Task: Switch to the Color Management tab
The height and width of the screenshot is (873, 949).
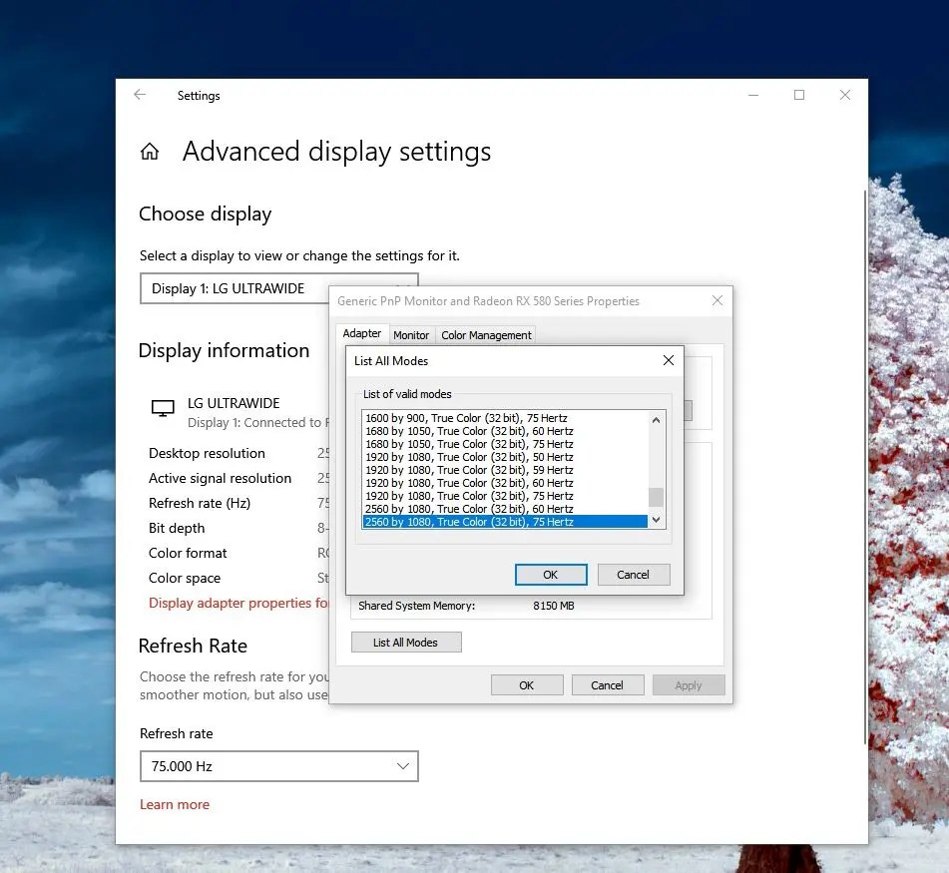Action: (x=485, y=335)
